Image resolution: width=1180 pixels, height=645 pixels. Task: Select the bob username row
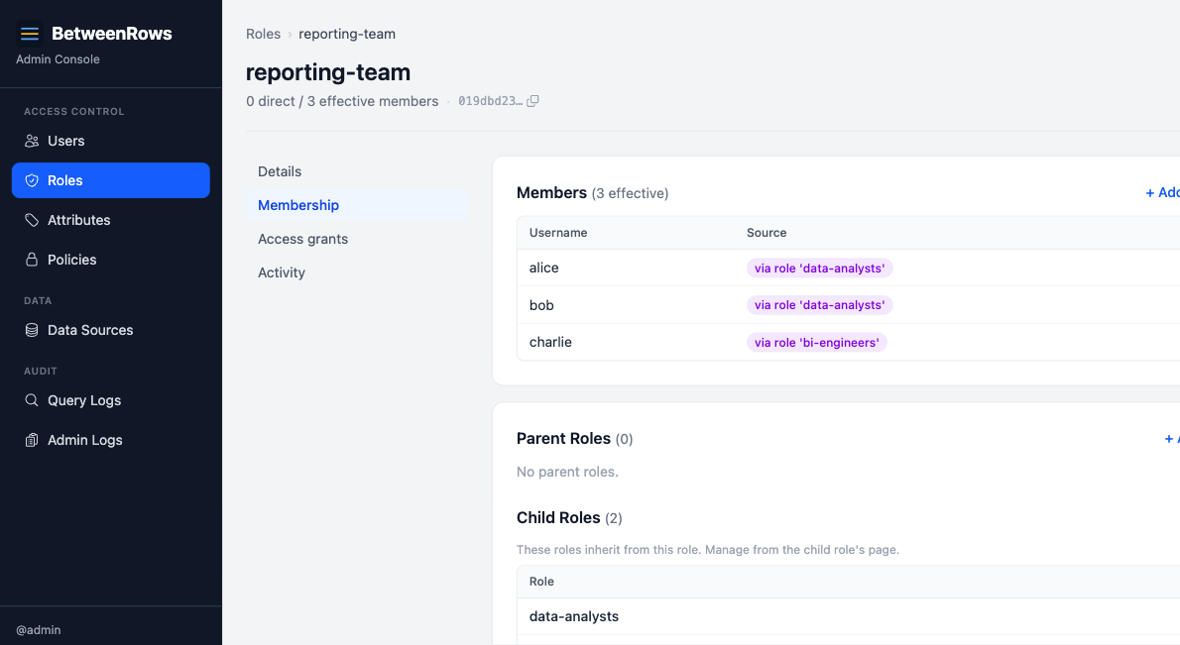[x=848, y=304]
